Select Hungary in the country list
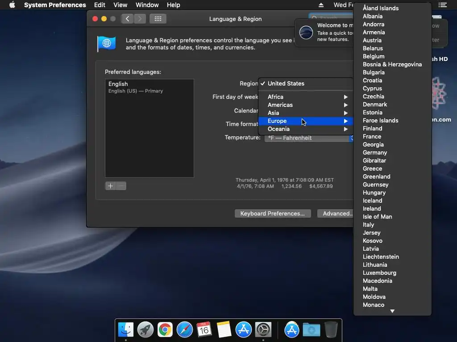 point(392,193)
